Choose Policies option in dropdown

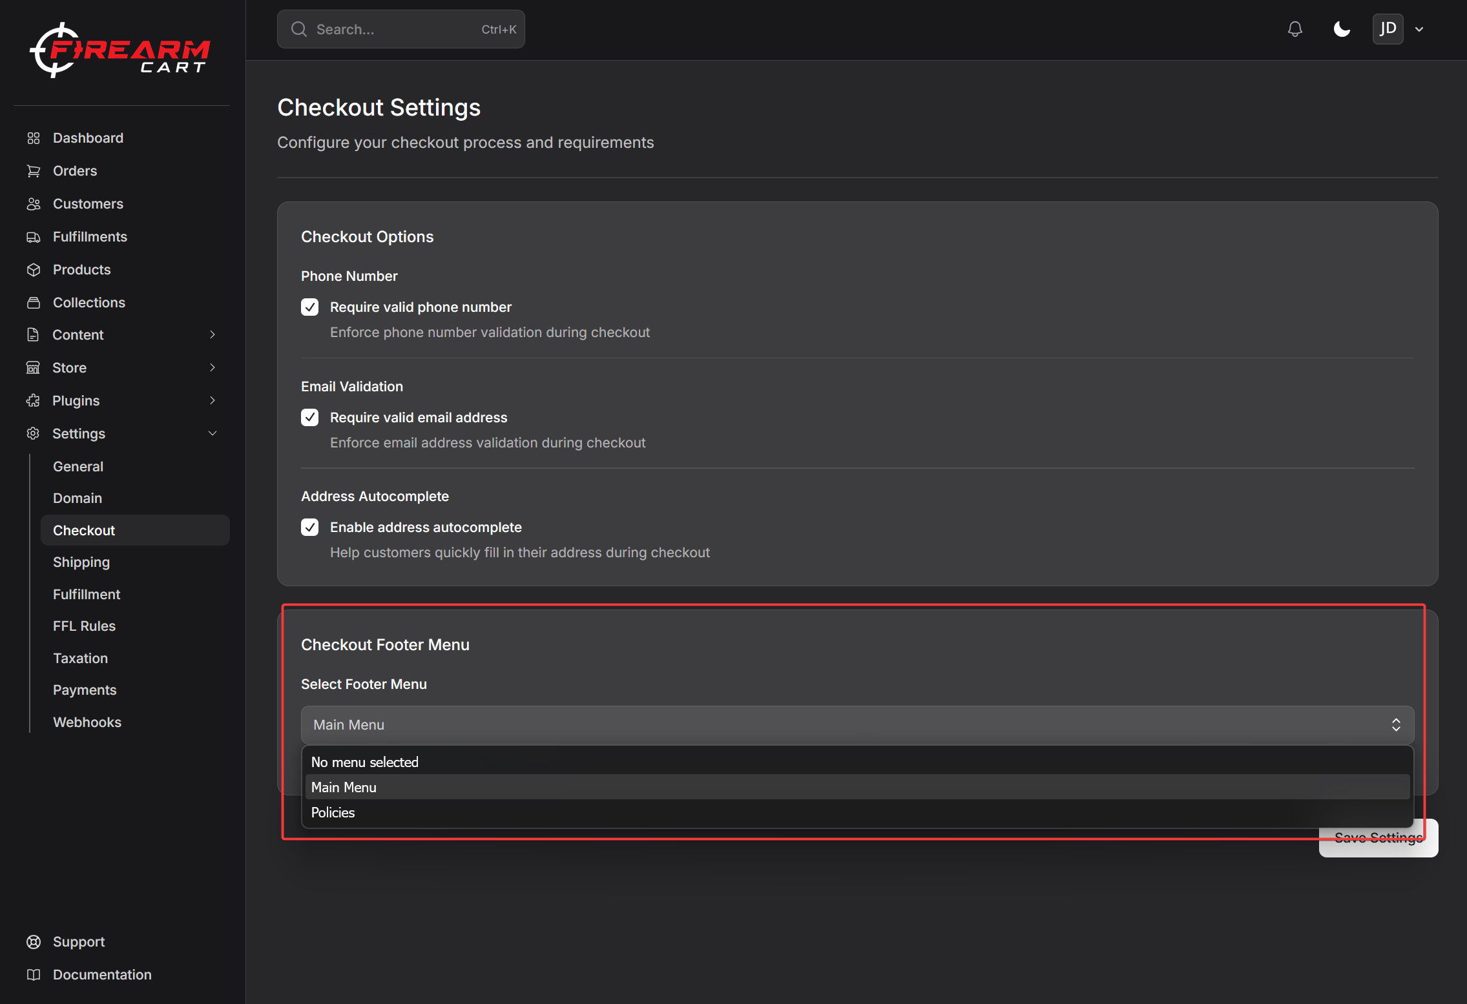[857, 813]
